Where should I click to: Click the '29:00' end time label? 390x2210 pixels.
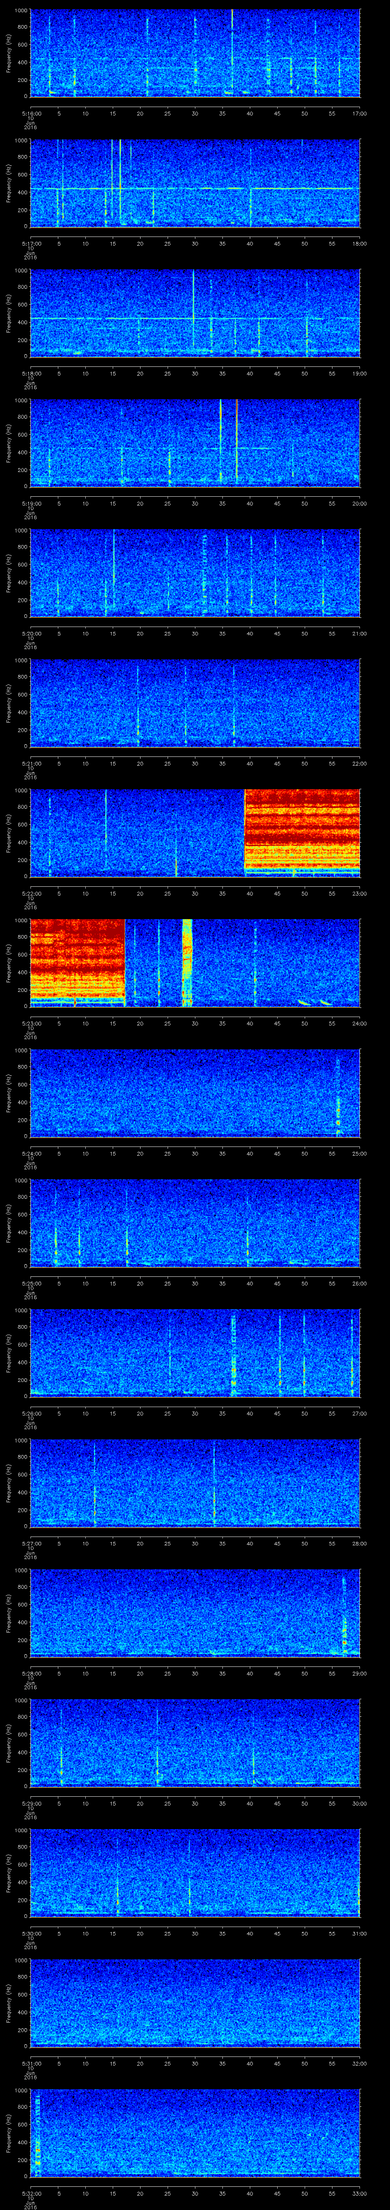click(359, 1673)
